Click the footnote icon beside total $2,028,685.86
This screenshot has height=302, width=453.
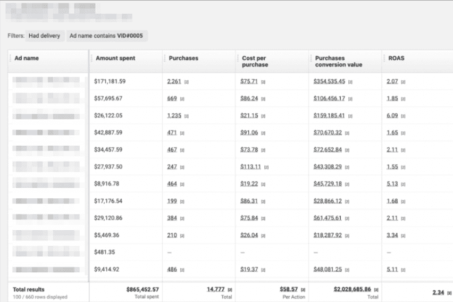pos(376,289)
